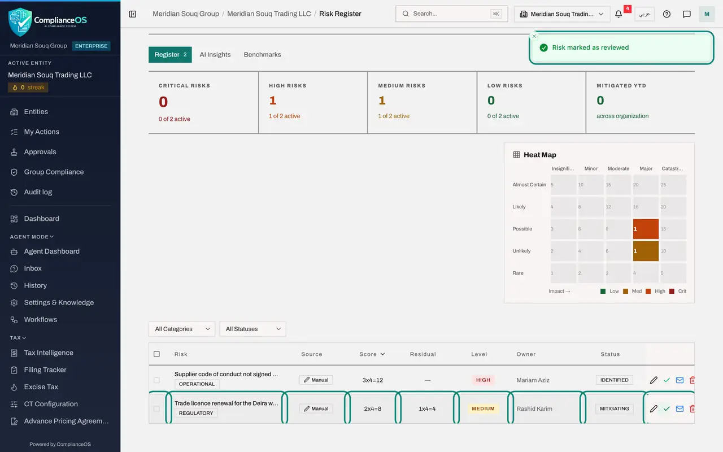Click the streak badge

click(x=28, y=88)
